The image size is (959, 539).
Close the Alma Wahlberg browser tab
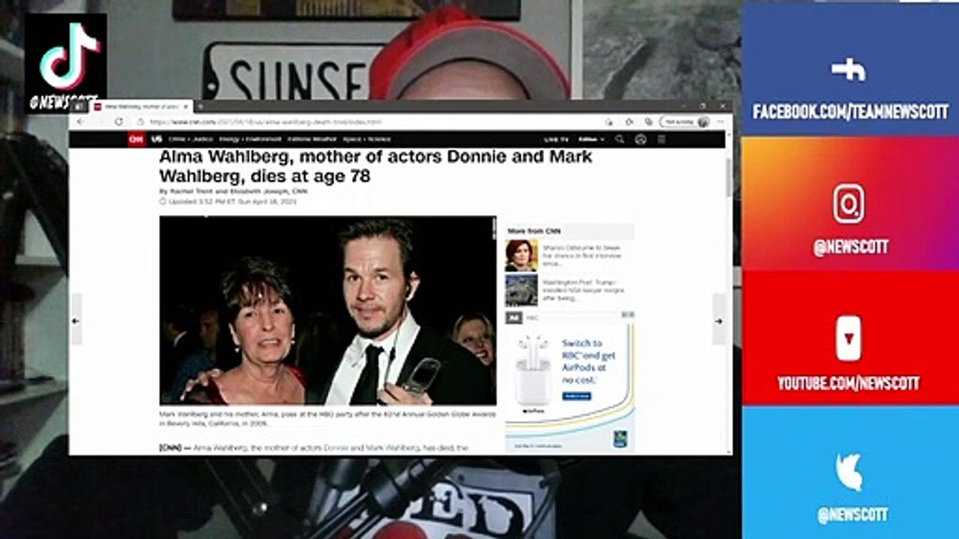[x=187, y=107]
